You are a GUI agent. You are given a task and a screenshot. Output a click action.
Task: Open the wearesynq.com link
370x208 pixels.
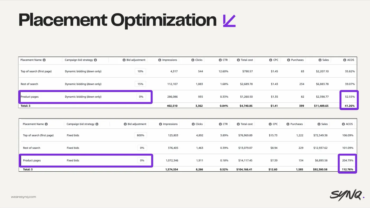(24, 197)
